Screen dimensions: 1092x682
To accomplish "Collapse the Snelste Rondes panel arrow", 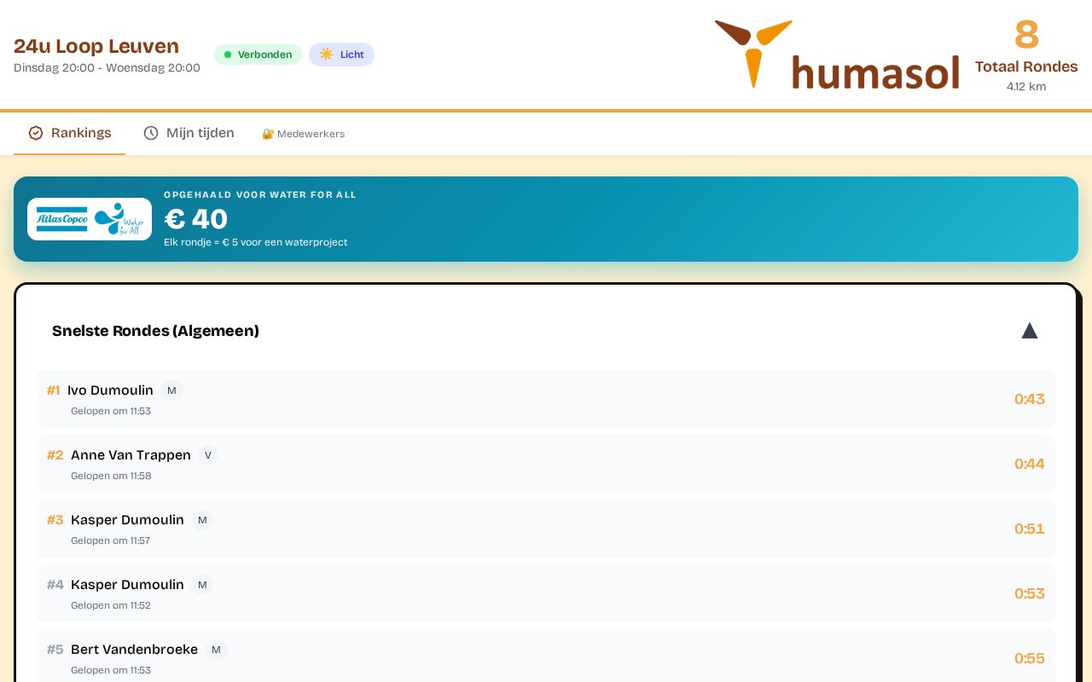I will click(x=1030, y=331).
